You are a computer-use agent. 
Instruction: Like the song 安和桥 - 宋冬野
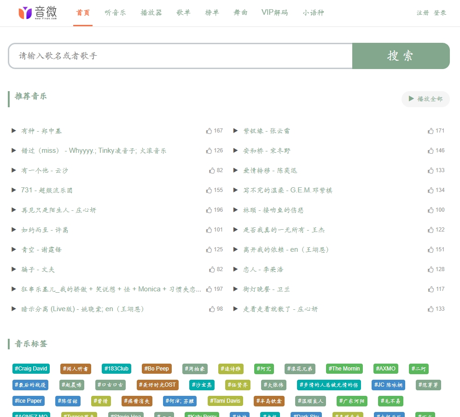(x=431, y=151)
